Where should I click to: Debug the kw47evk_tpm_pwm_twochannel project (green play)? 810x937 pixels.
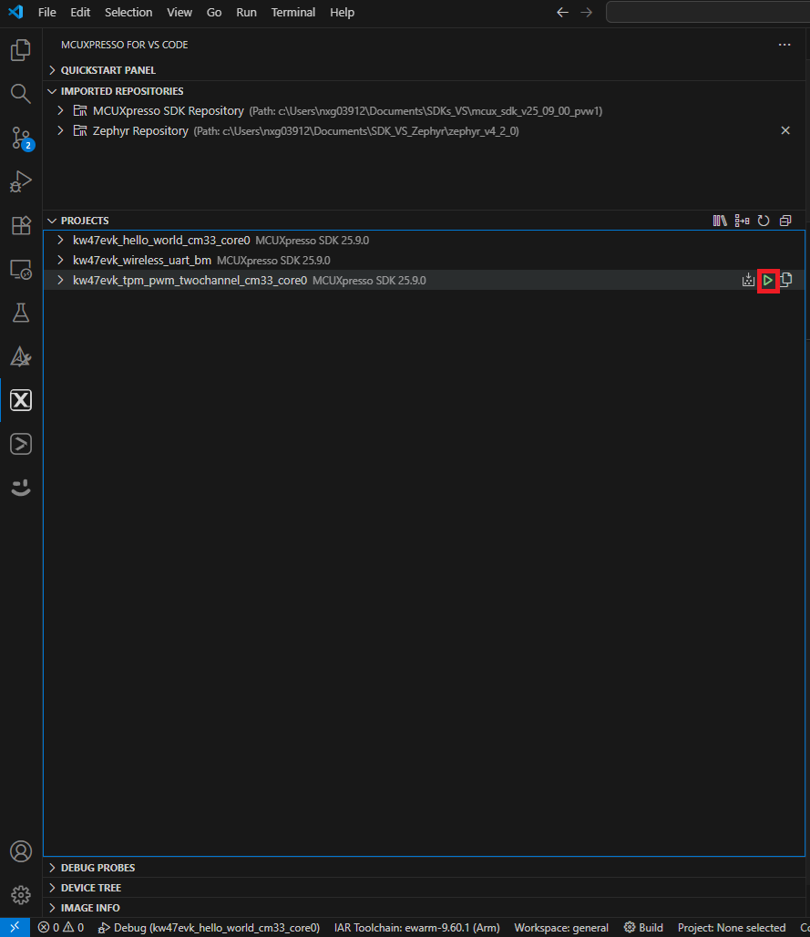click(x=768, y=280)
